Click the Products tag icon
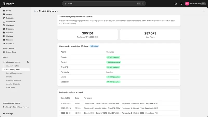This screenshot has height=117, width=208. pos(4,18)
